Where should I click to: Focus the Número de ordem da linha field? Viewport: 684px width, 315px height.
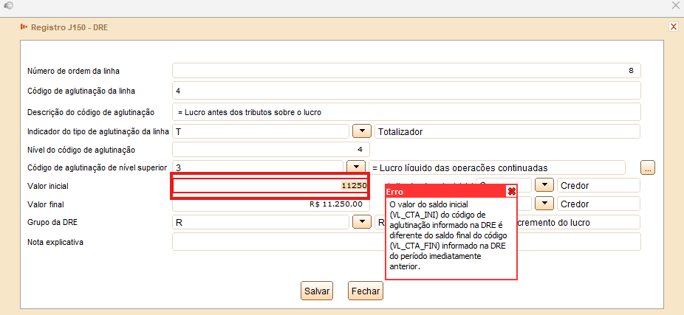pyautogui.click(x=406, y=70)
